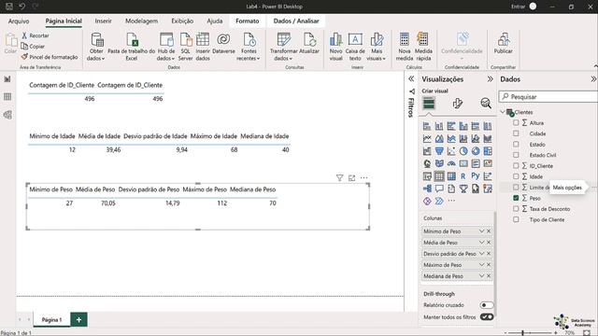Switch to the Inserir ribbon tab
The height and width of the screenshot is (336, 598).
click(x=104, y=21)
